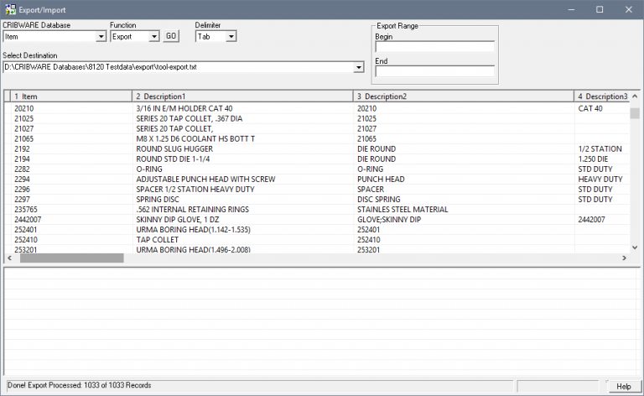644x396 pixels.
Task: Click the Export/Import window title icon
Action: point(9,9)
